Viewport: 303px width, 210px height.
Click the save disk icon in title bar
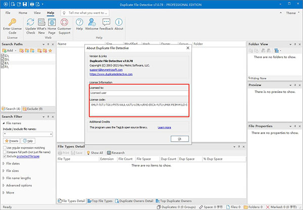pos(25,4)
